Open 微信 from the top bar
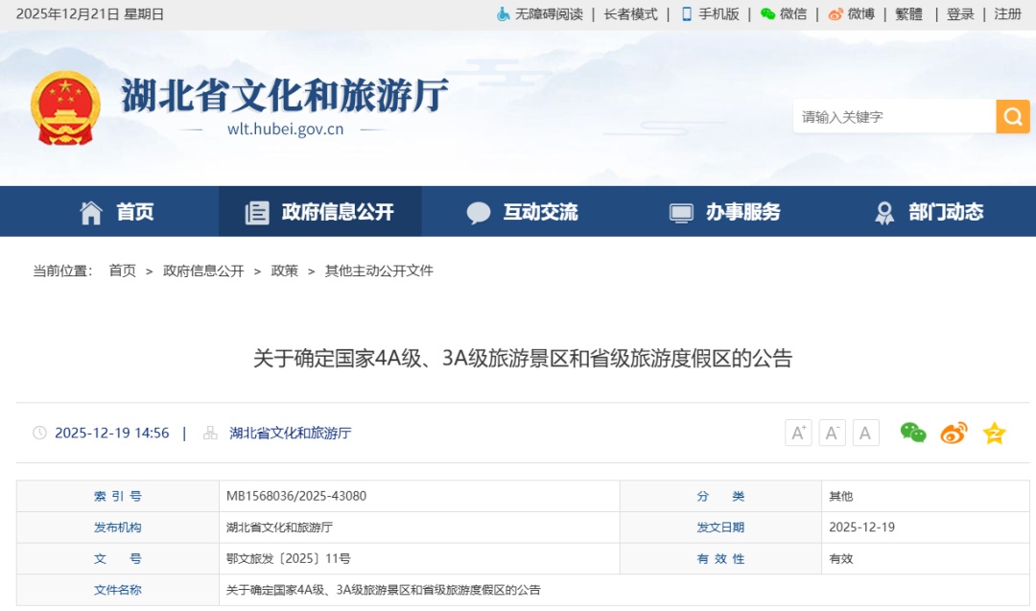The height and width of the screenshot is (611, 1036). coord(786,14)
